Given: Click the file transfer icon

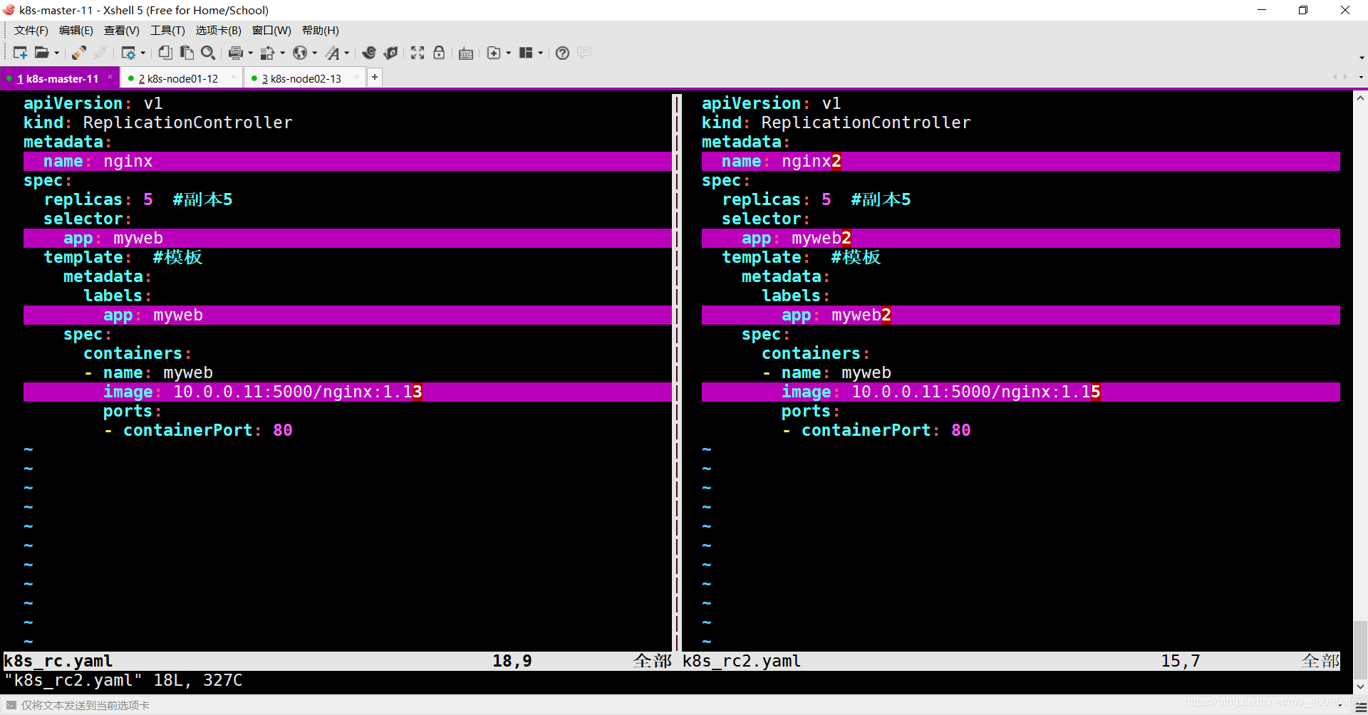Looking at the screenshot, I should [x=267, y=53].
